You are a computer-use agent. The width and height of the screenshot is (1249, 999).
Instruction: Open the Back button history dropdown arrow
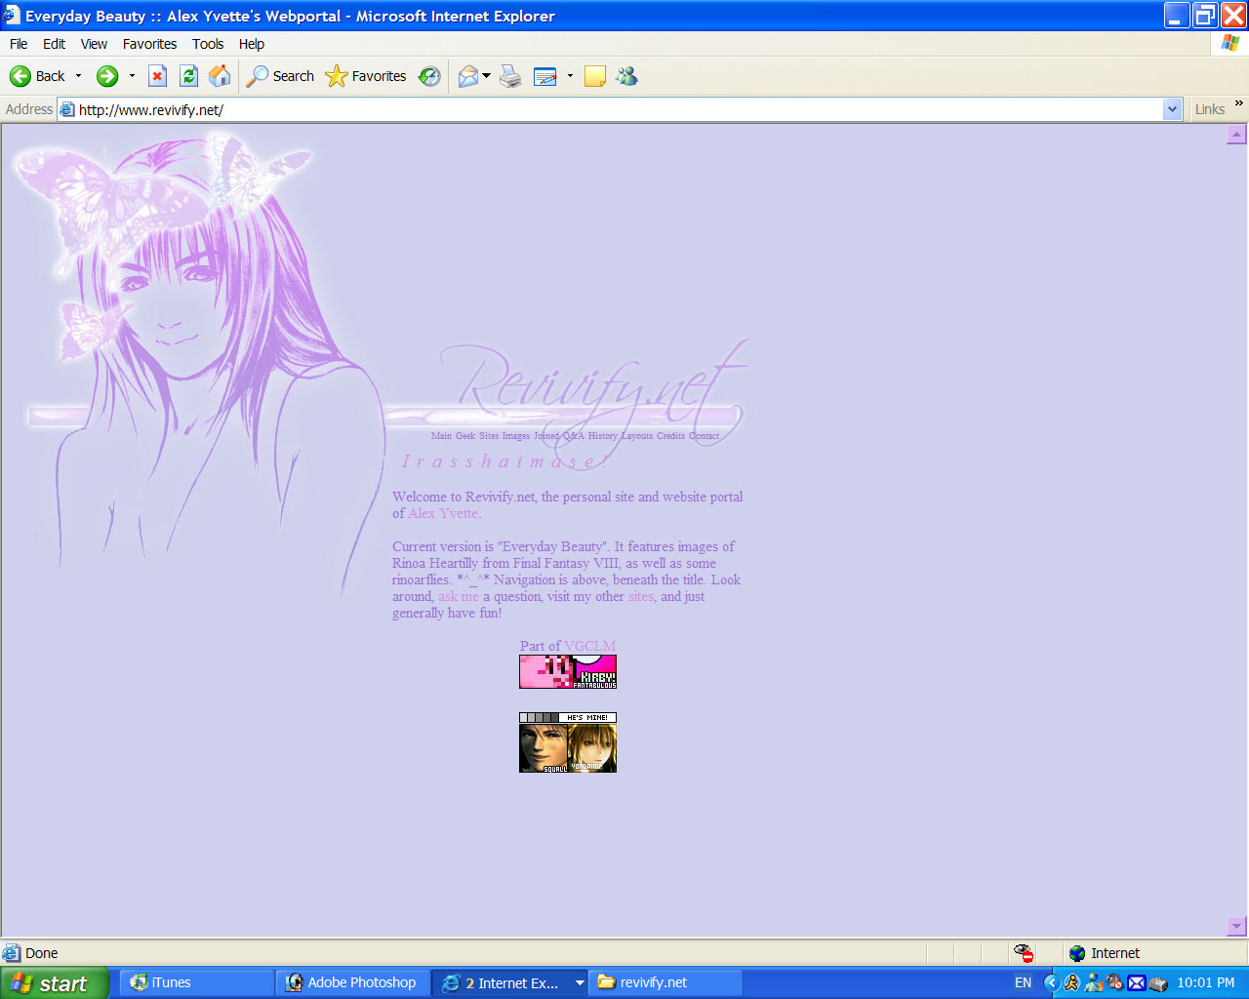tap(79, 76)
